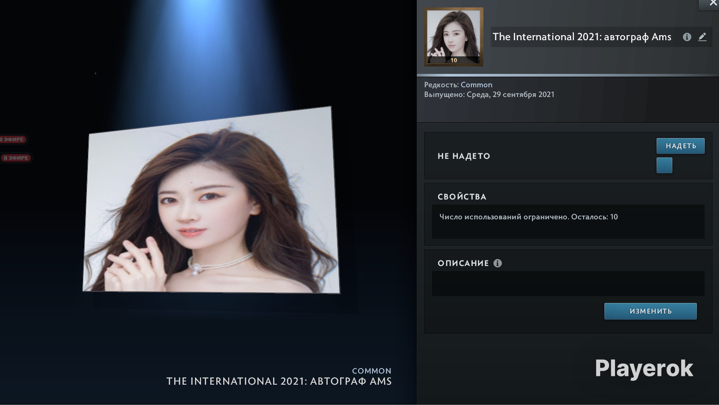Close the item details panel

(713, 3)
